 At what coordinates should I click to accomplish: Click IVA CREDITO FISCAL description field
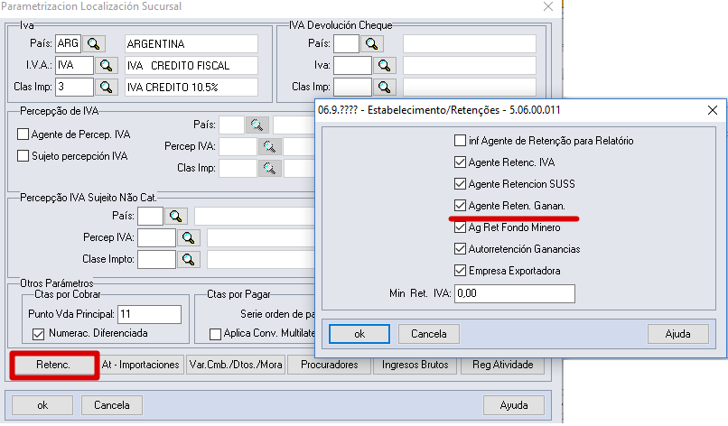191,65
